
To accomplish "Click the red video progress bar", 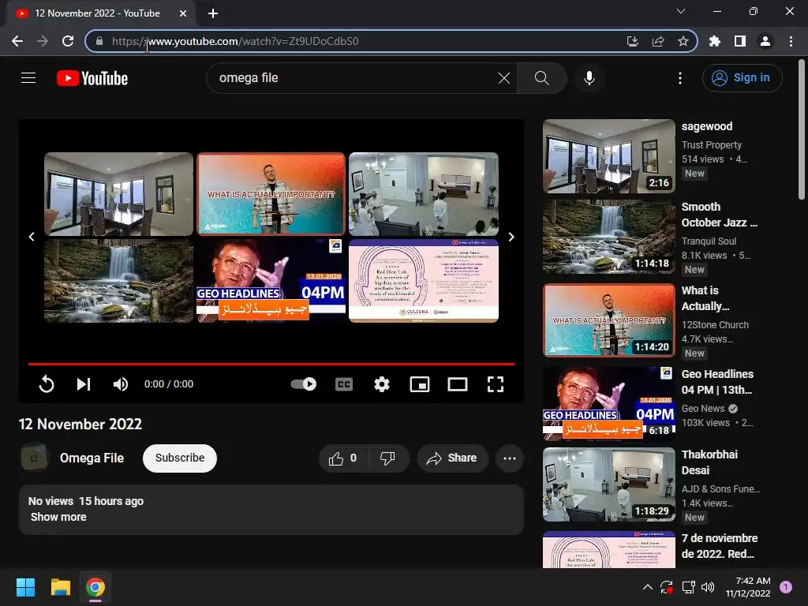I will coord(271,364).
